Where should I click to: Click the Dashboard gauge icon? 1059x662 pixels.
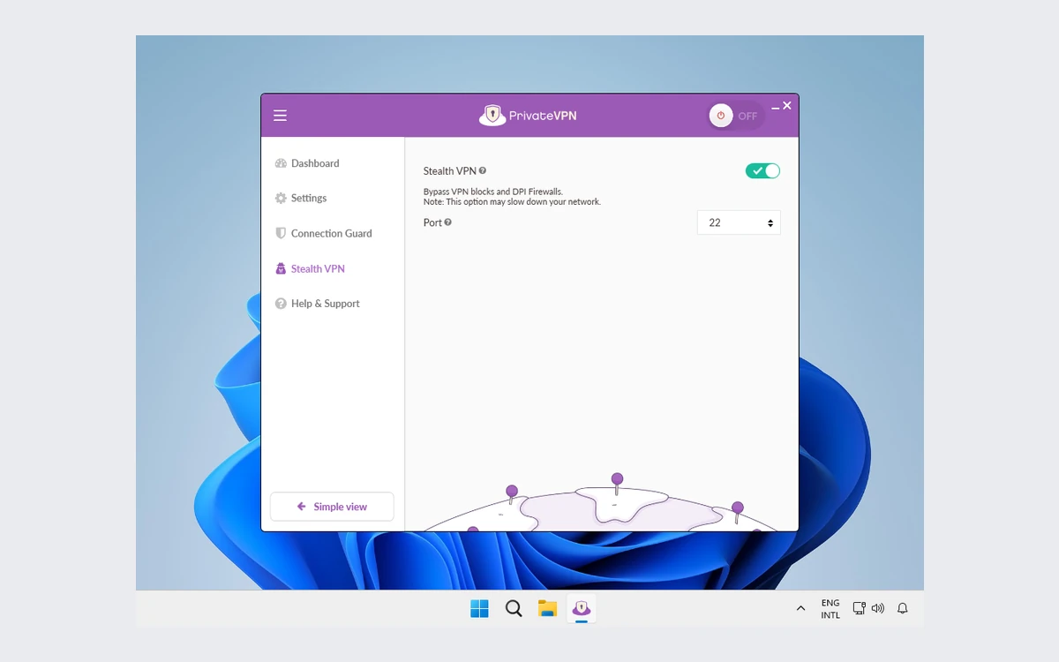click(x=281, y=163)
